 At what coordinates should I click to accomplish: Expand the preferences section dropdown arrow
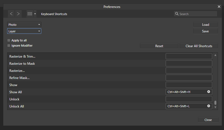pos(35,14)
